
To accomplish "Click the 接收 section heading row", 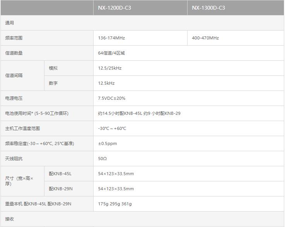I will click(10, 219).
